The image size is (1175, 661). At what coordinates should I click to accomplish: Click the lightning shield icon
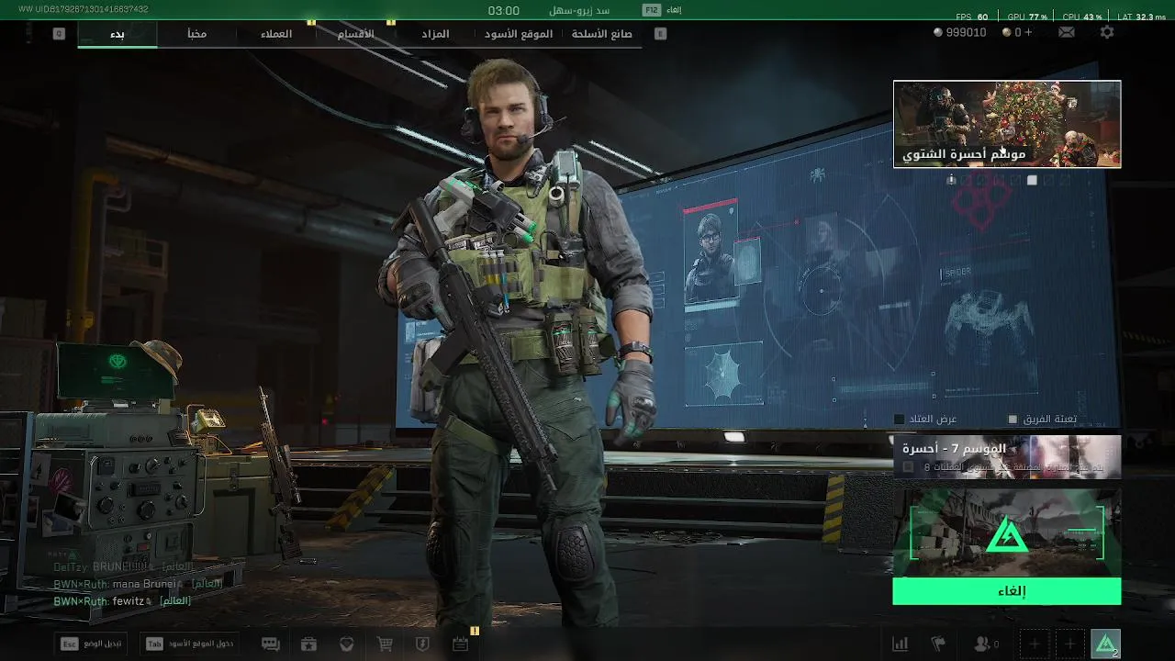pos(422,644)
